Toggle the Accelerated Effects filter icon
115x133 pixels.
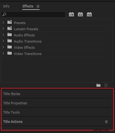click(71, 15)
